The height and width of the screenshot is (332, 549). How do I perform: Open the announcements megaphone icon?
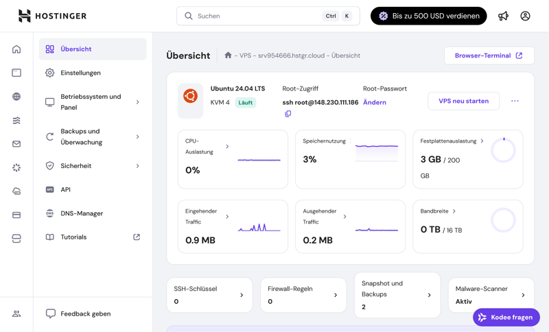tap(503, 16)
